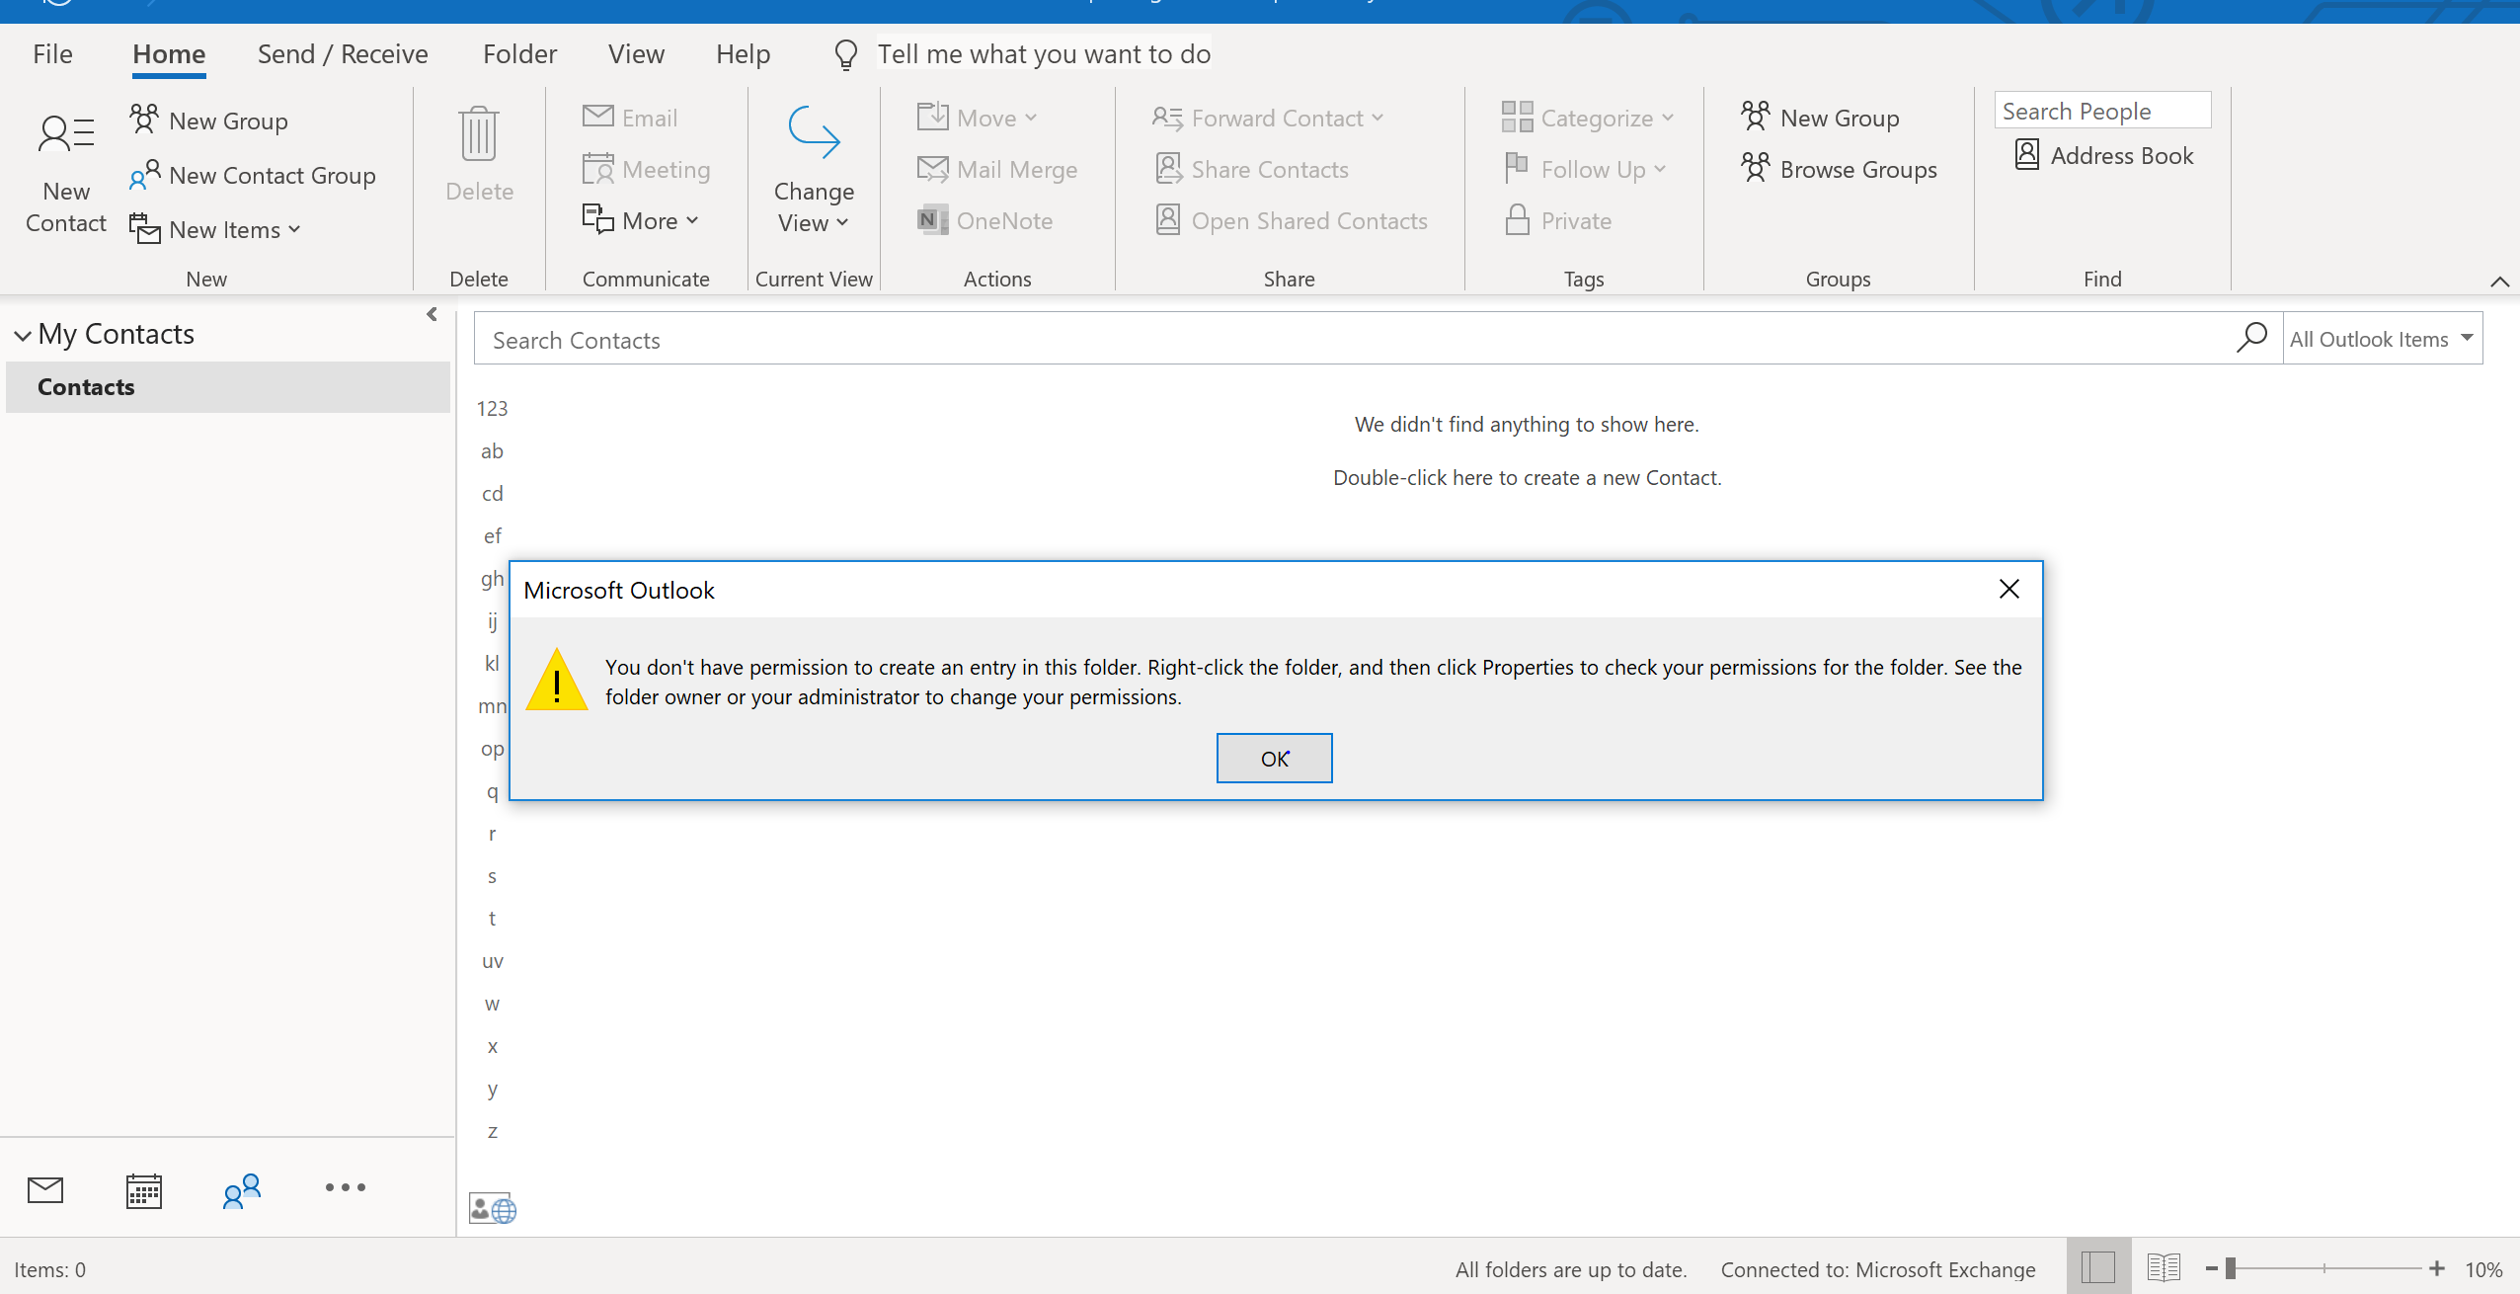The width and height of the screenshot is (2520, 1294).
Task: Switch to Reading view in the status bar
Action: click(x=2164, y=1267)
